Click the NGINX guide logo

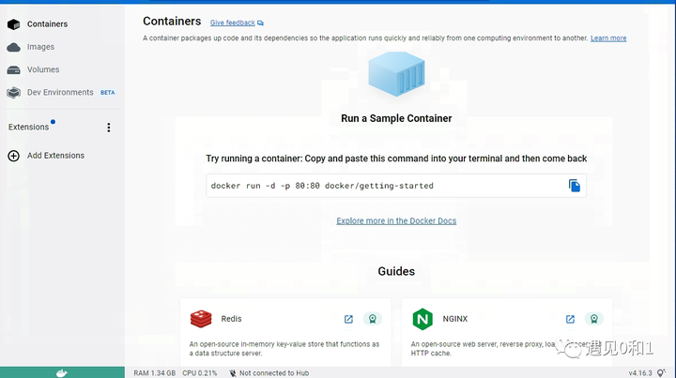click(422, 319)
